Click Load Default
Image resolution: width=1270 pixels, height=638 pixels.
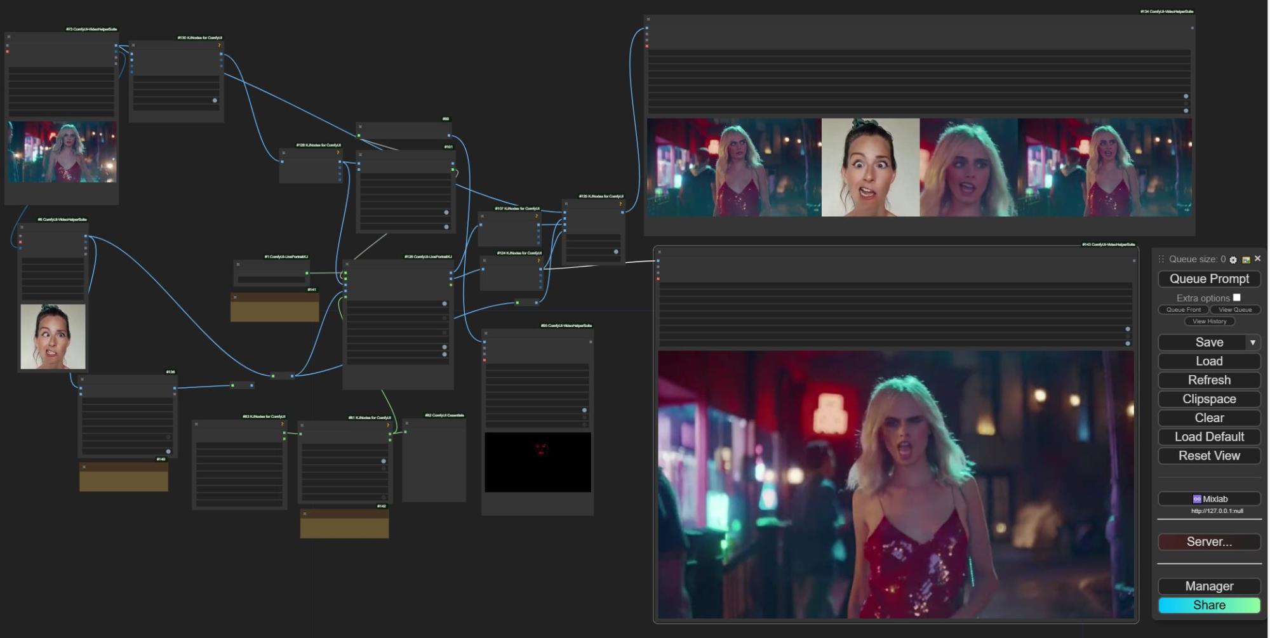click(x=1209, y=437)
